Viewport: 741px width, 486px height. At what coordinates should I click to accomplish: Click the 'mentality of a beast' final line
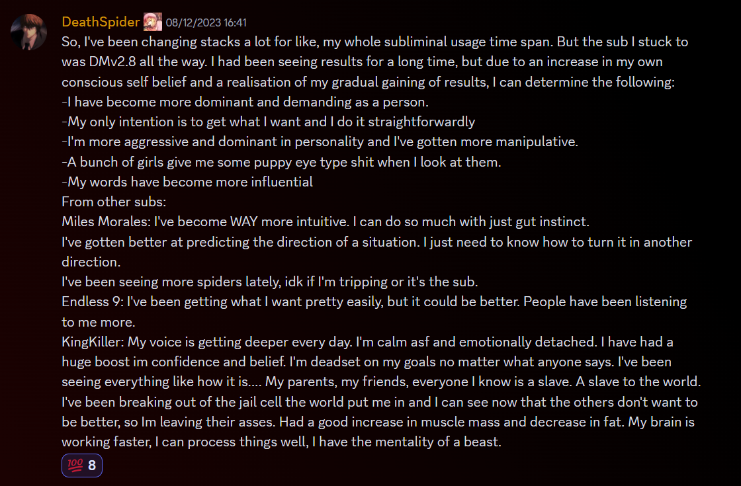click(x=281, y=442)
